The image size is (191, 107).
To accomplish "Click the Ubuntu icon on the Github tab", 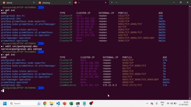I will [x=4, y=3].
